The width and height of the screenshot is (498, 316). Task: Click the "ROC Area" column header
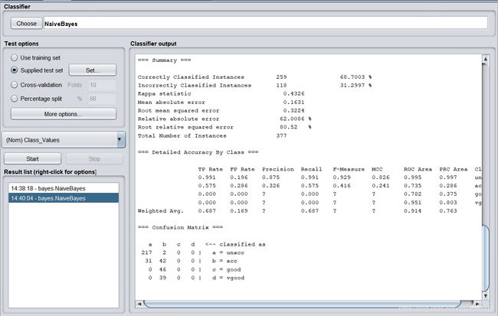[x=418, y=169]
